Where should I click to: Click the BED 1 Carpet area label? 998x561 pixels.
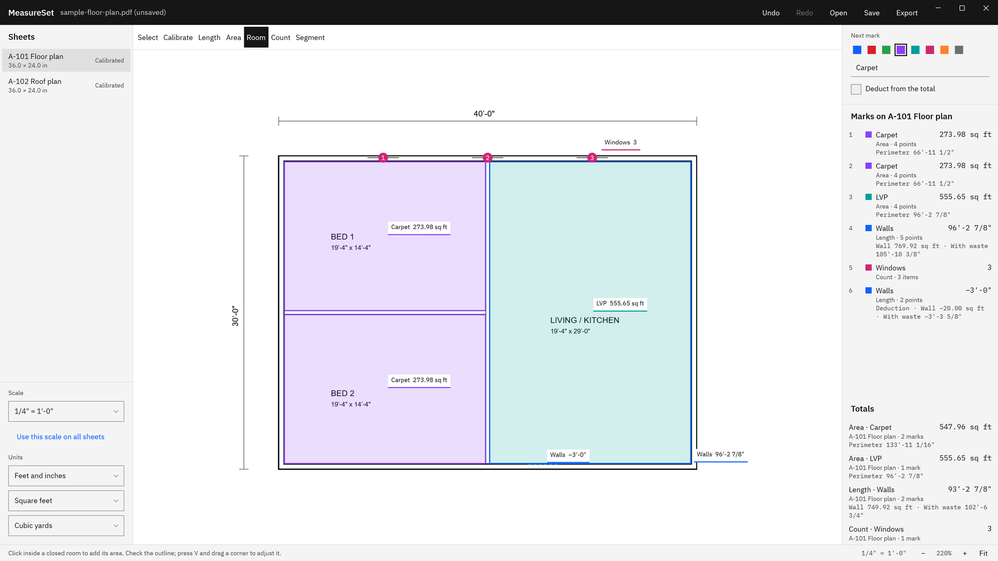tap(419, 228)
